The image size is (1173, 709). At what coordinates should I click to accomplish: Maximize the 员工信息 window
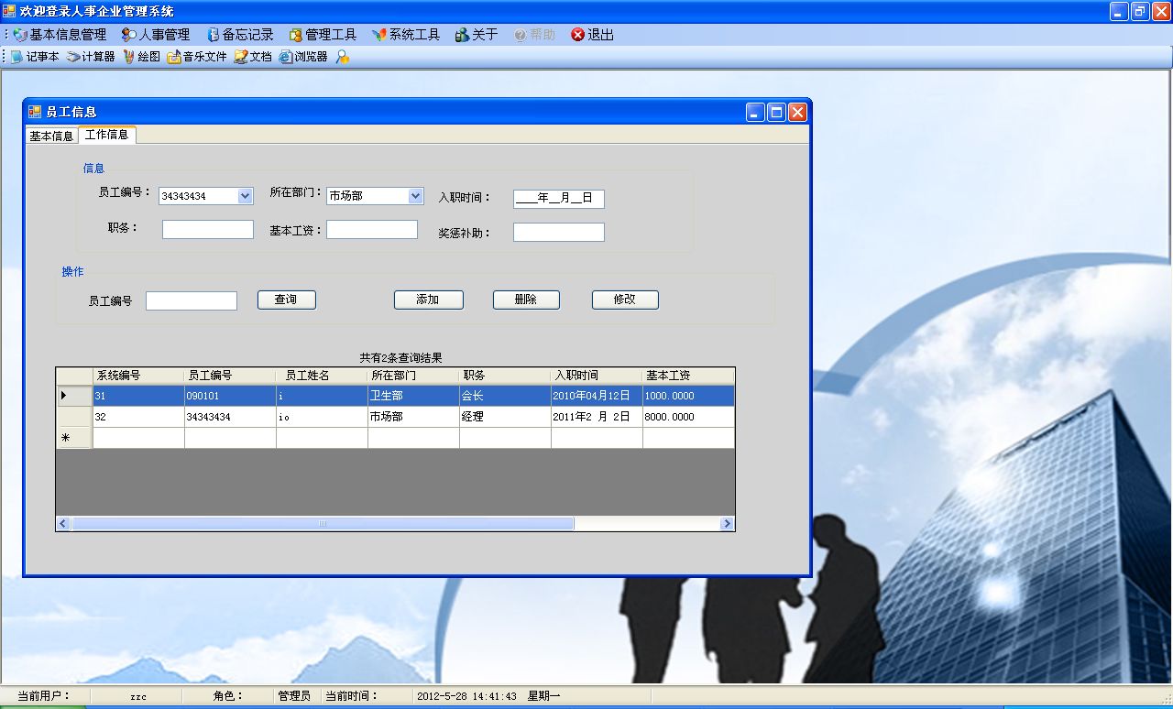[776, 112]
